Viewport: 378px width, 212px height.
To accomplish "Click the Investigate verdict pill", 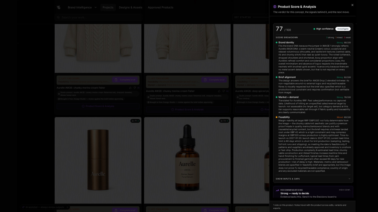I will (343, 29).
